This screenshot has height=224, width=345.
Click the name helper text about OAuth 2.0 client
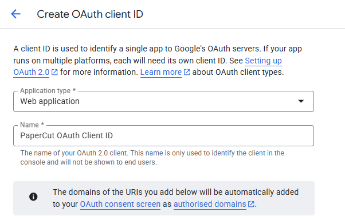click(x=152, y=158)
